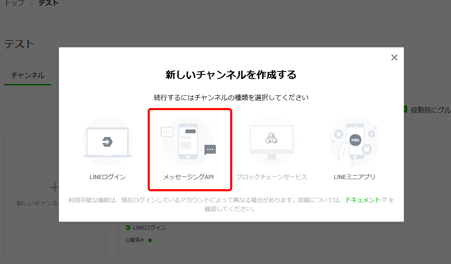Click the メッセージングAPI label

click(x=188, y=177)
